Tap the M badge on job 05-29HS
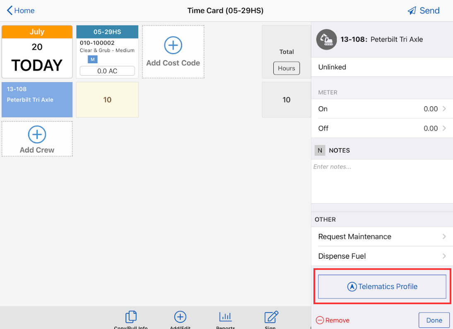Viewport: 453px width, 329px height. click(x=93, y=60)
